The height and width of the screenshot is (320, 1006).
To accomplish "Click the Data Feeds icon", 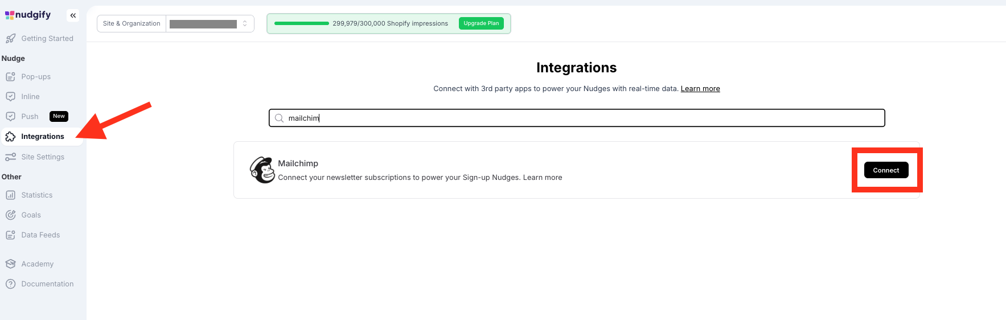I will tap(10, 235).
